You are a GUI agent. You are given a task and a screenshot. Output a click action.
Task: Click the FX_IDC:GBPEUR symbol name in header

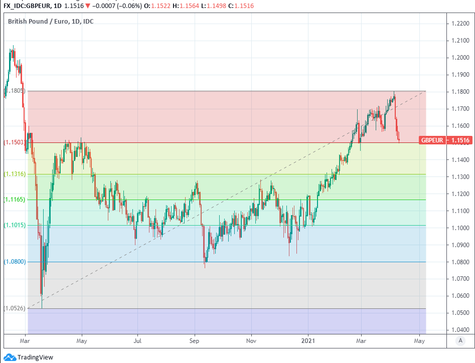tap(25, 5)
